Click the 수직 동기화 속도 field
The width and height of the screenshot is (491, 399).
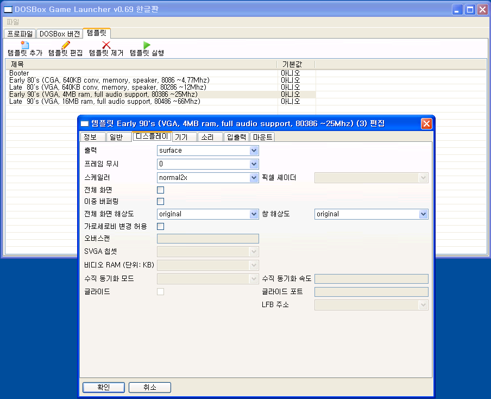(372, 279)
